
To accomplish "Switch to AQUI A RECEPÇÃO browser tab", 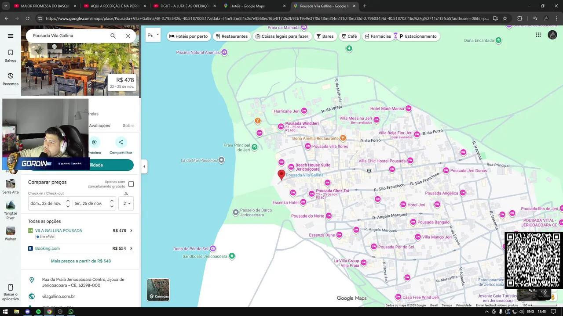I will click(115, 6).
